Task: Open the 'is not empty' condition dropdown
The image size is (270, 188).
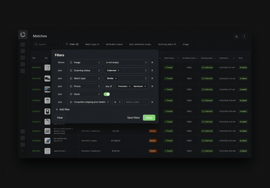Action: 126,62
